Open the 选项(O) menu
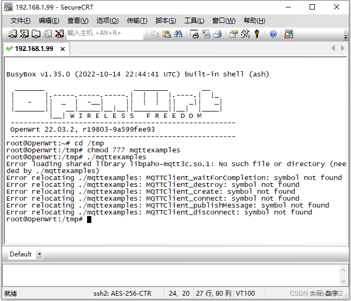This screenshot has width=351, height=301. click(x=107, y=21)
